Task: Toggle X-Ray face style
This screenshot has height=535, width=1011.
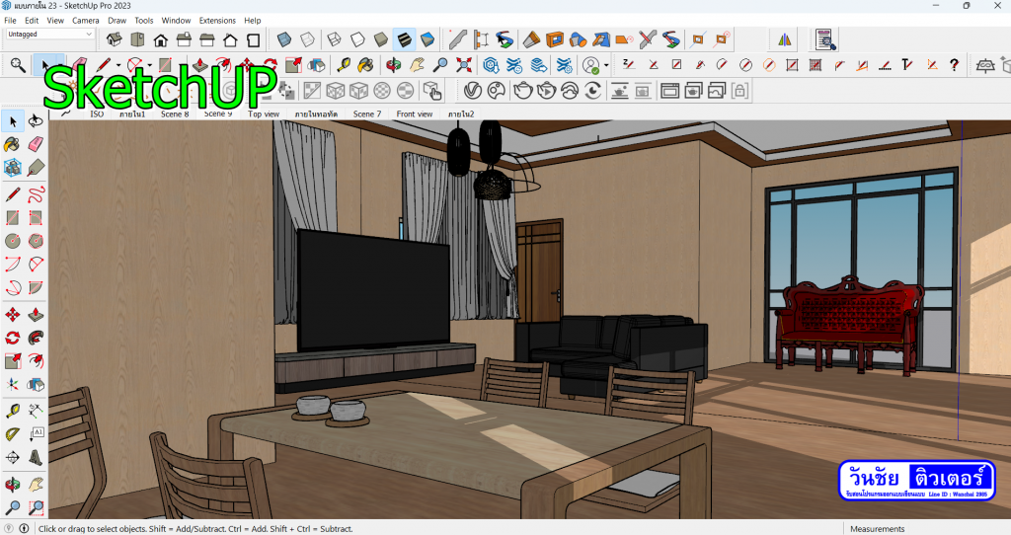Action: pos(283,39)
